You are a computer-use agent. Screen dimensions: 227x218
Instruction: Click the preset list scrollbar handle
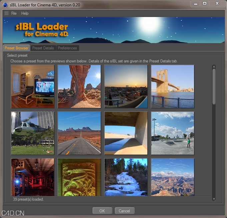point(214,86)
